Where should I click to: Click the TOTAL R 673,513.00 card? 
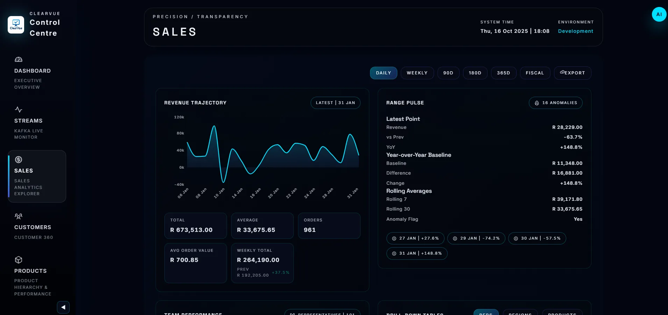point(196,226)
